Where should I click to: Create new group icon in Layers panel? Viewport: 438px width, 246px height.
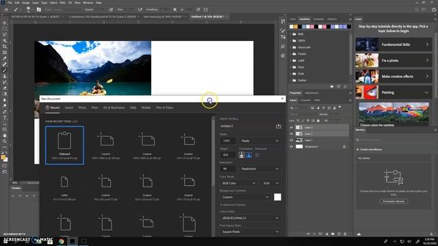tap(333, 234)
